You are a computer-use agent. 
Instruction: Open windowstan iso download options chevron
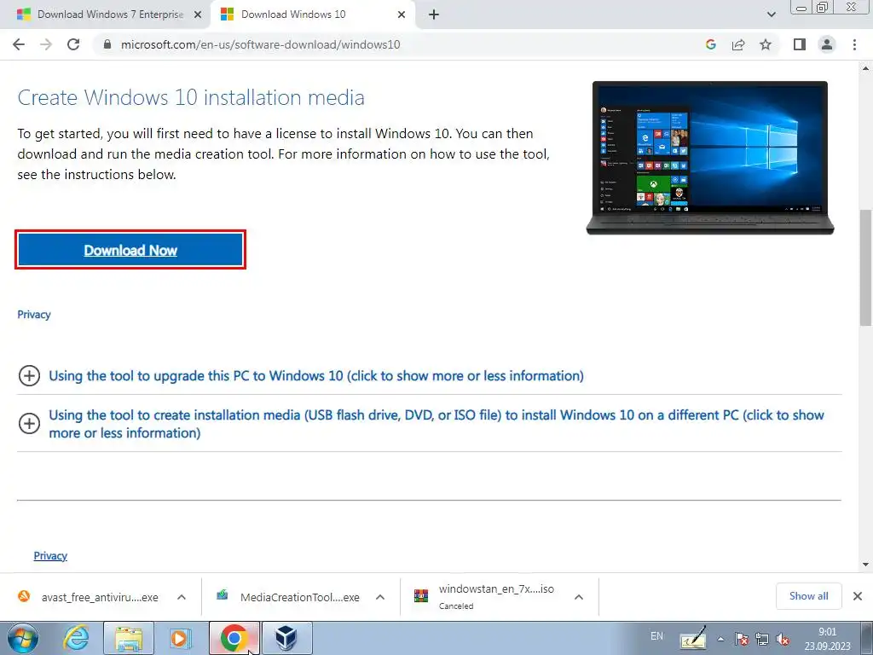579,597
